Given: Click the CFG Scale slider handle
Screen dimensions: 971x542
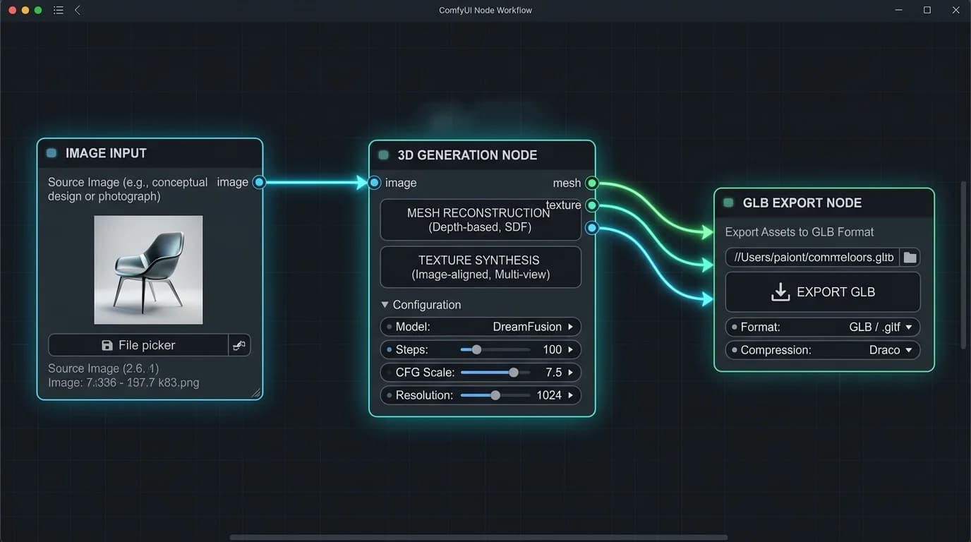Looking at the screenshot, I should point(514,373).
